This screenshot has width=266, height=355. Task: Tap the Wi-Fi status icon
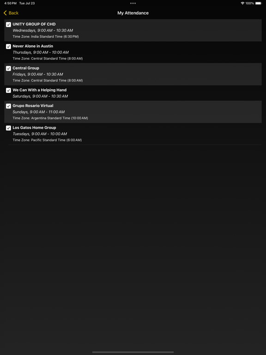point(242,3)
